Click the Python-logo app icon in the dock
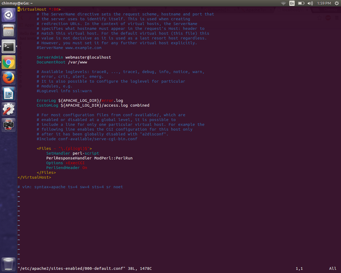 9,125
